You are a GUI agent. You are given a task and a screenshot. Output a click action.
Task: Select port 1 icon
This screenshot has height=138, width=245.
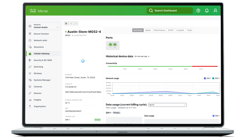point(111,44)
